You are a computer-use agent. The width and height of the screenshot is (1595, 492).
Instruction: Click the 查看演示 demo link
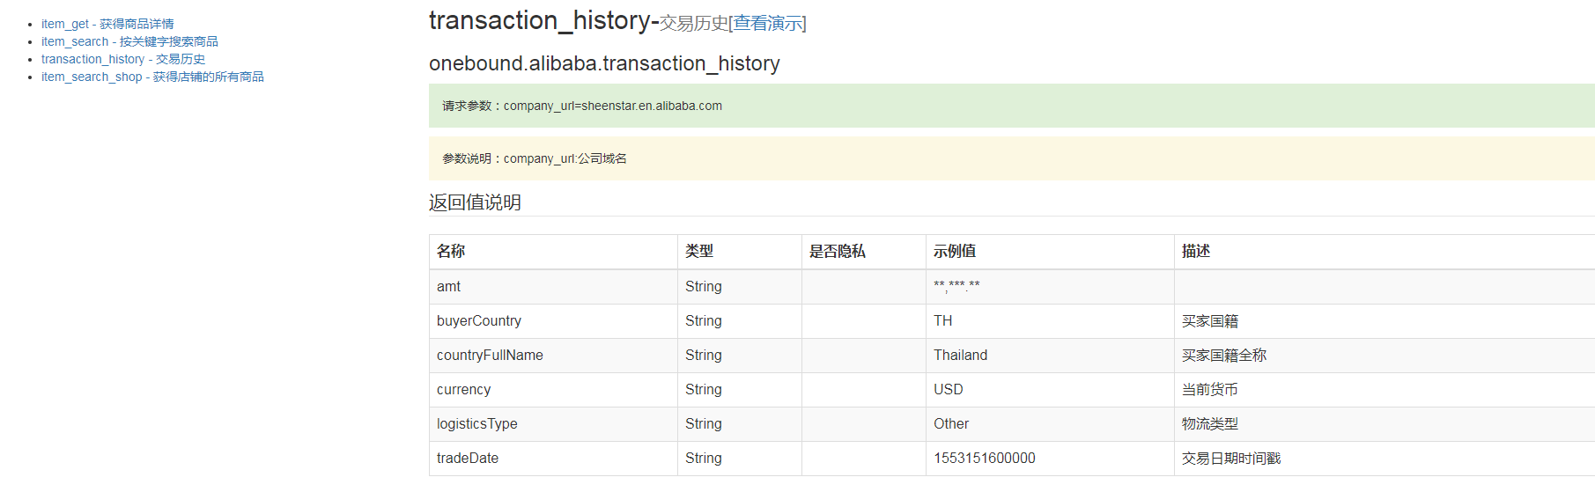[768, 23]
